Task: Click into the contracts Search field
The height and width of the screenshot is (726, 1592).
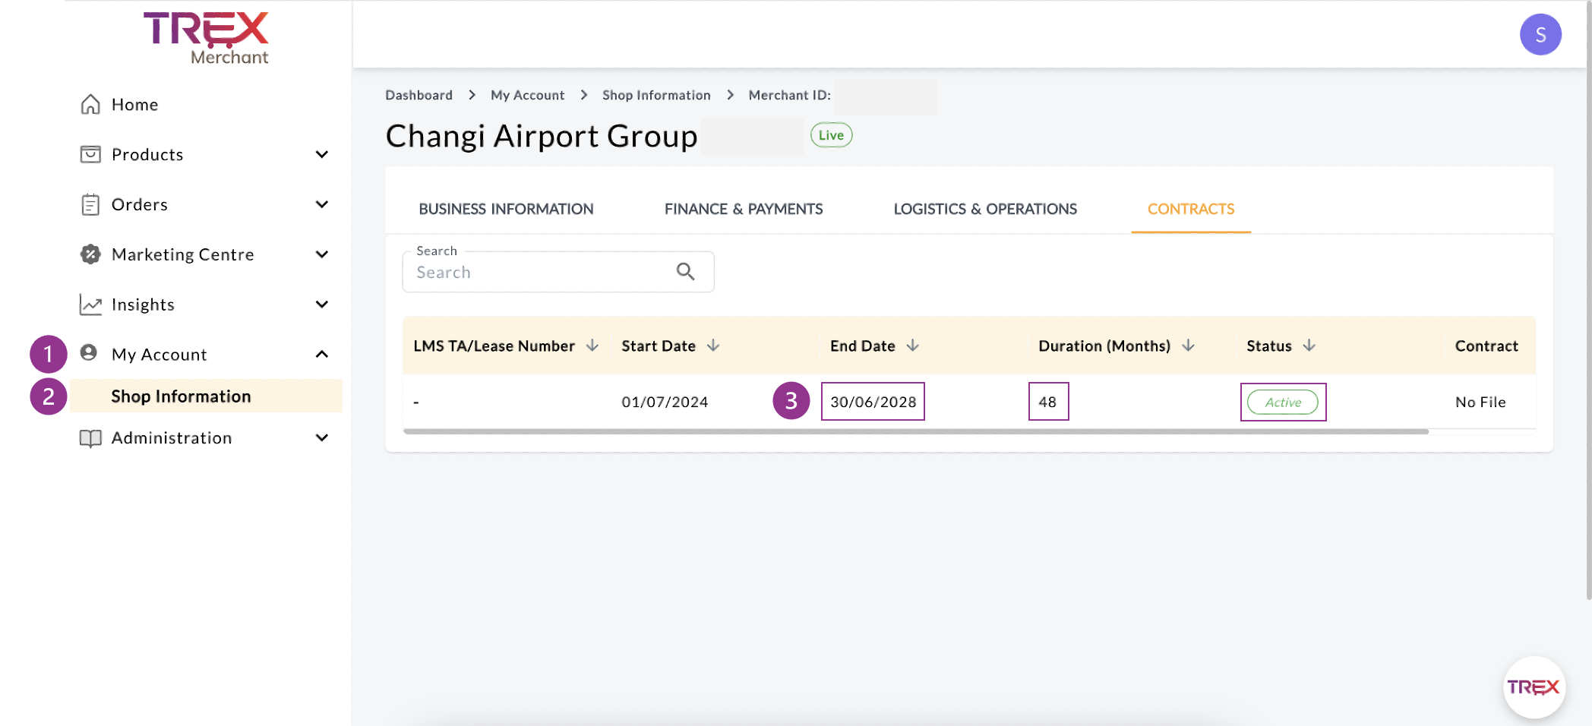Action: click(x=539, y=273)
